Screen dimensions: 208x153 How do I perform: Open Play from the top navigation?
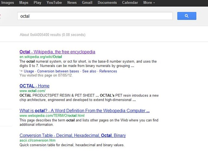tap(37, 3)
